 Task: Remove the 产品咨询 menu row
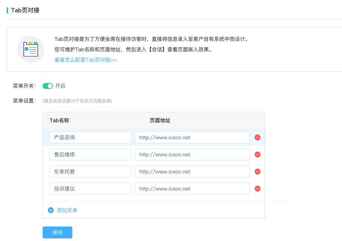[x=258, y=137]
